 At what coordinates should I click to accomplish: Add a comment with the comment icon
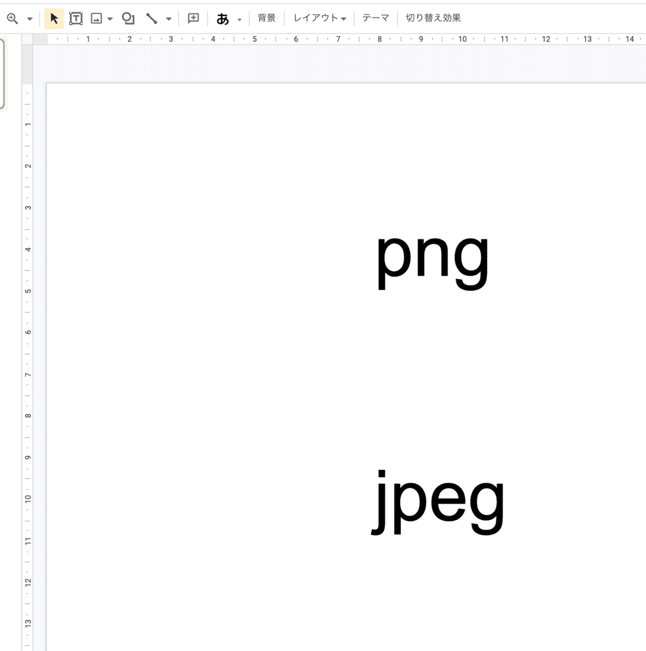[193, 19]
